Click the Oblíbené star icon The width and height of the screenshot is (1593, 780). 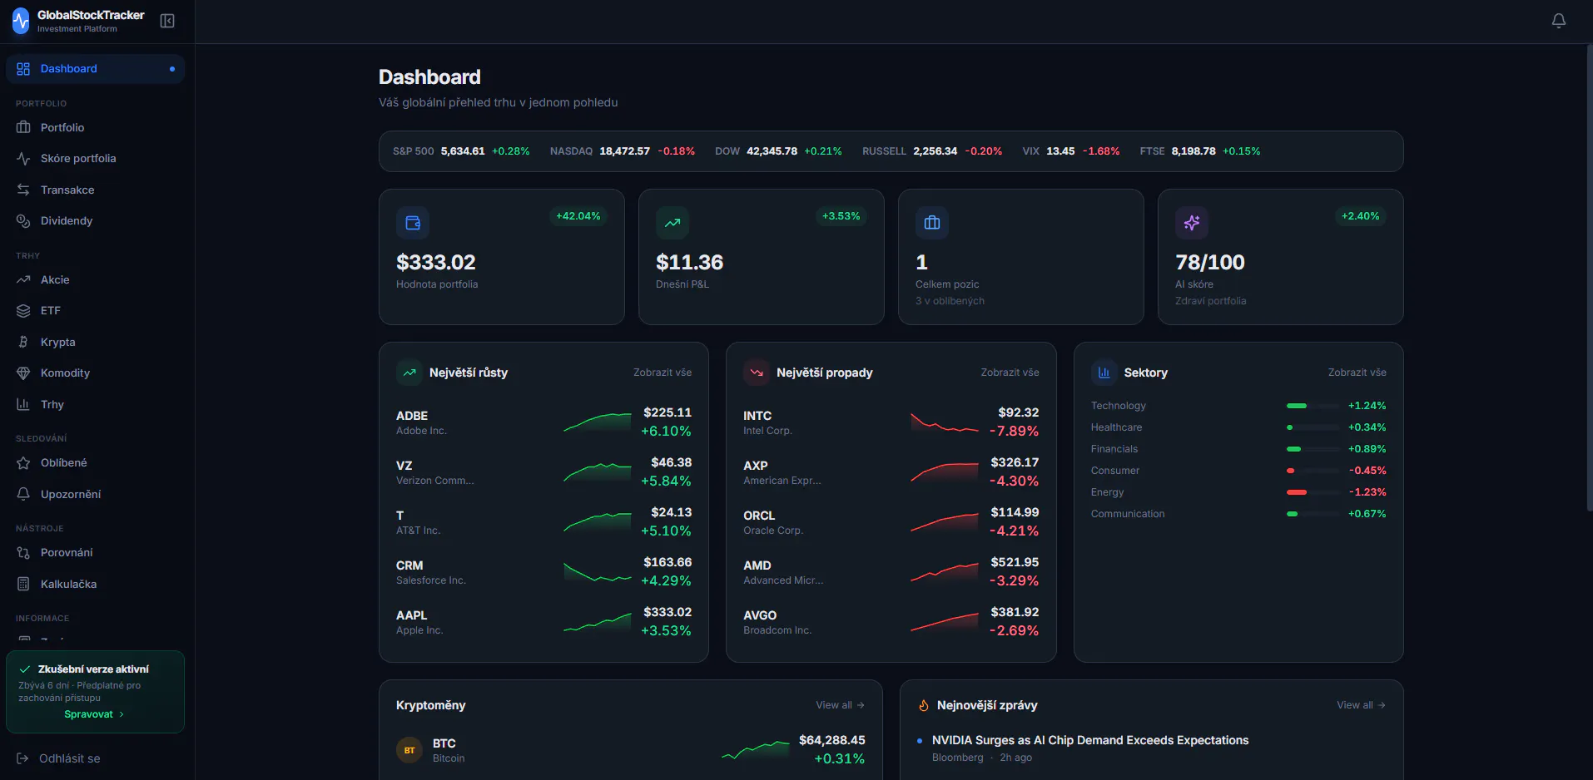tap(23, 462)
